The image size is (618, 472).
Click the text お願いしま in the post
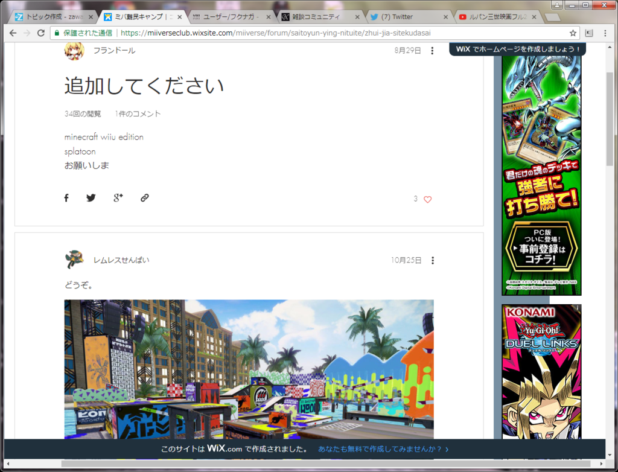(x=87, y=165)
